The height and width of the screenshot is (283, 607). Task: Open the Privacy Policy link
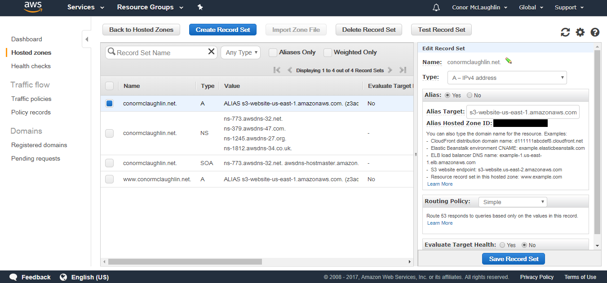click(x=537, y=277)
